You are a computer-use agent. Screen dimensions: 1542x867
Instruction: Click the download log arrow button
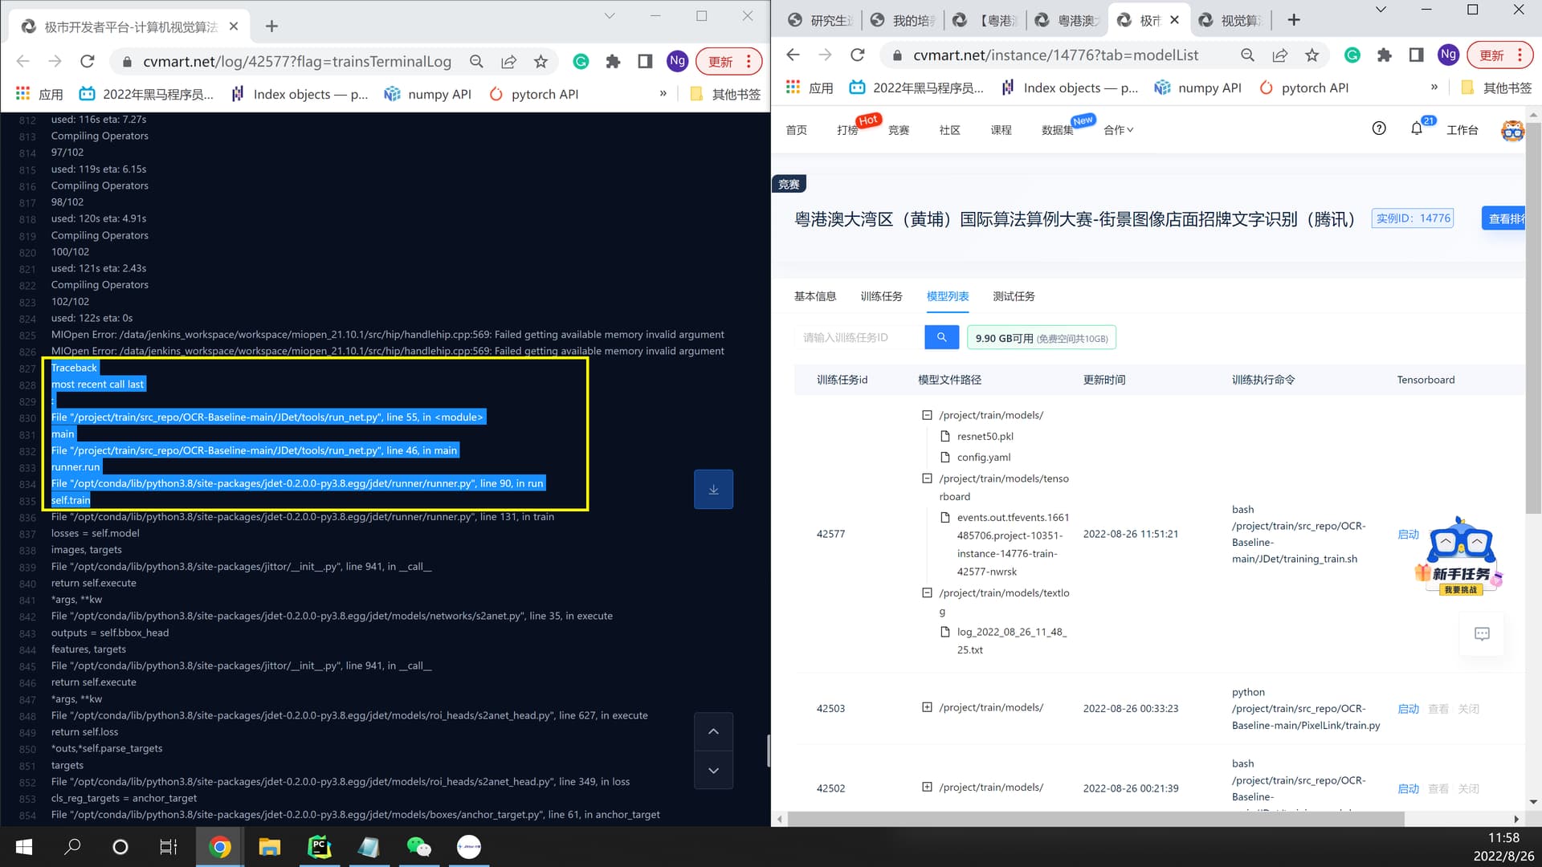[x=713, y=490]
